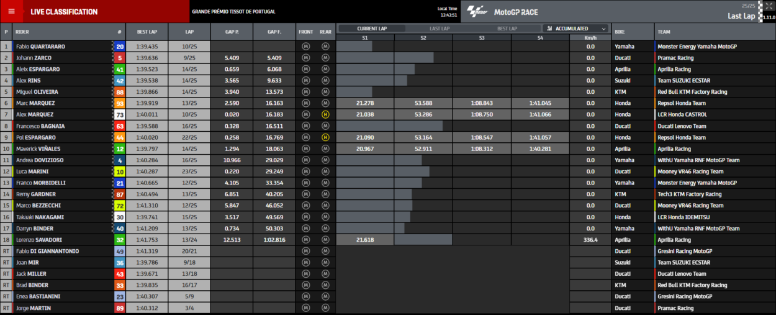Click the Live Classification header
Viewport: 776px width, 315px height.
pos(65,12)
